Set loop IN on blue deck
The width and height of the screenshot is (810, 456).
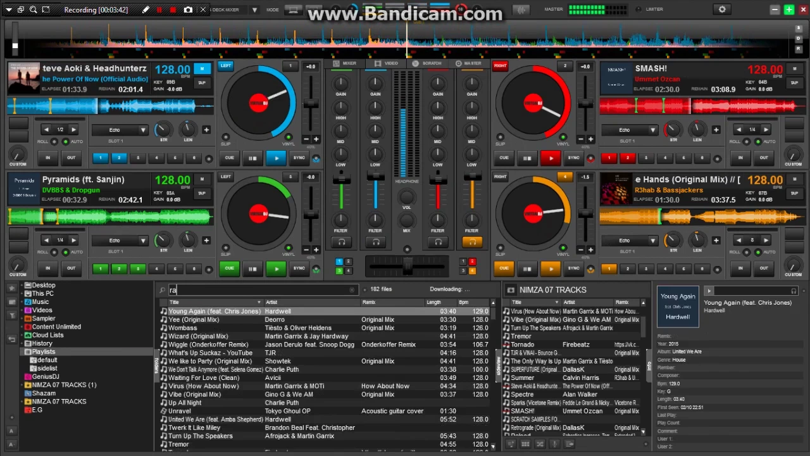pos(47,158)
